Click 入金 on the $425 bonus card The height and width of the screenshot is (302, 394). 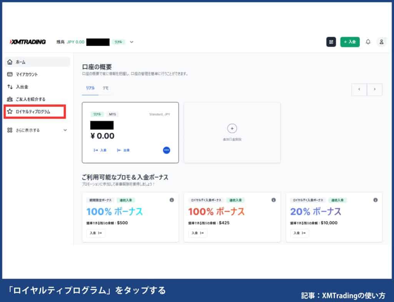198,233
